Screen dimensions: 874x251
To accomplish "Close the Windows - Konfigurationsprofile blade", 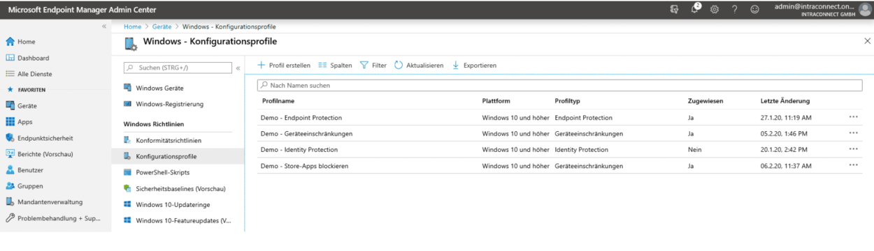I will pos(868,42).
